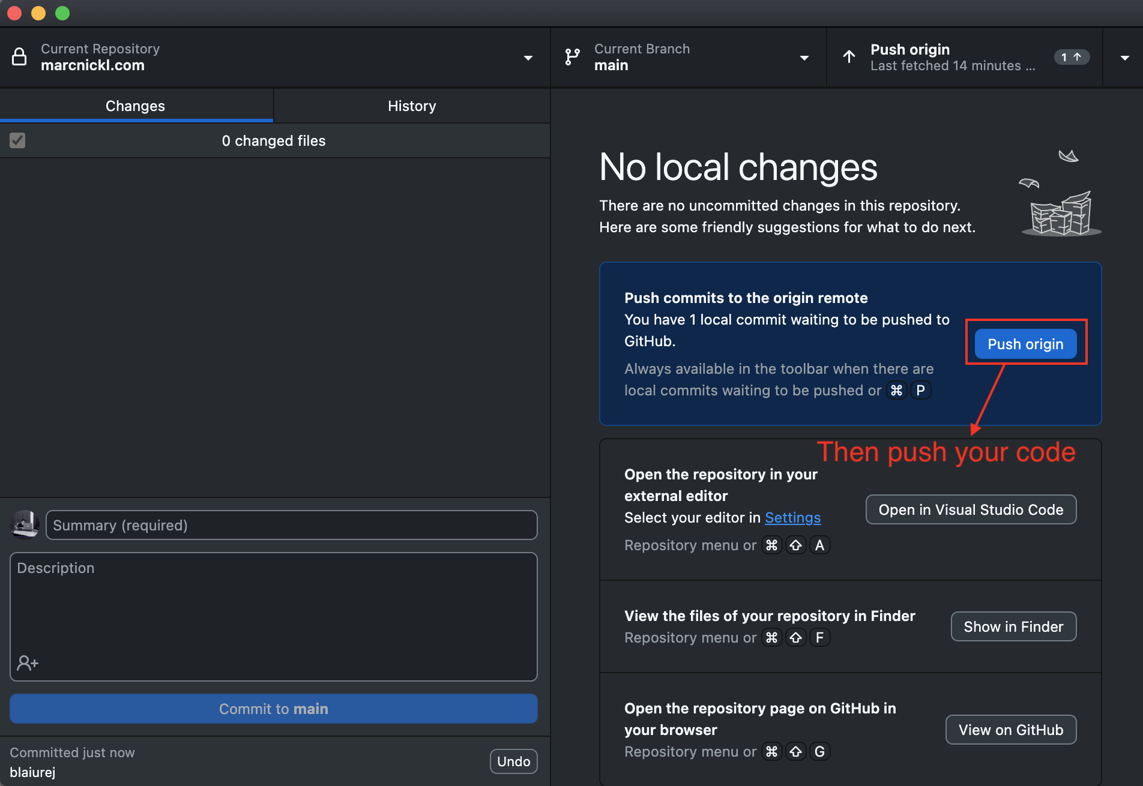1143x786 pixels.
Task: Click the push arrow icon in toolbar
Action: point(849,57)
